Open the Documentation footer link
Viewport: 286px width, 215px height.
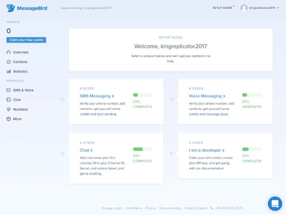point(170,208)
